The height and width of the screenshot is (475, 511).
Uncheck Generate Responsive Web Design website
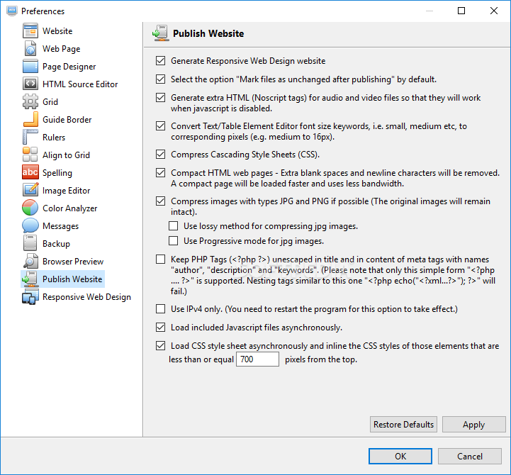pyautogui.click(x=160, y=61)
